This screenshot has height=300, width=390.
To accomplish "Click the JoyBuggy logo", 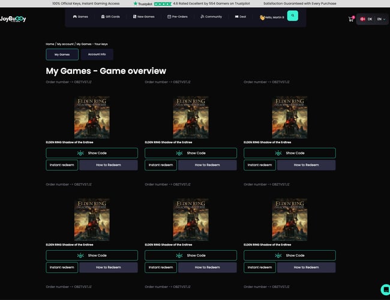I will point(13,19).
